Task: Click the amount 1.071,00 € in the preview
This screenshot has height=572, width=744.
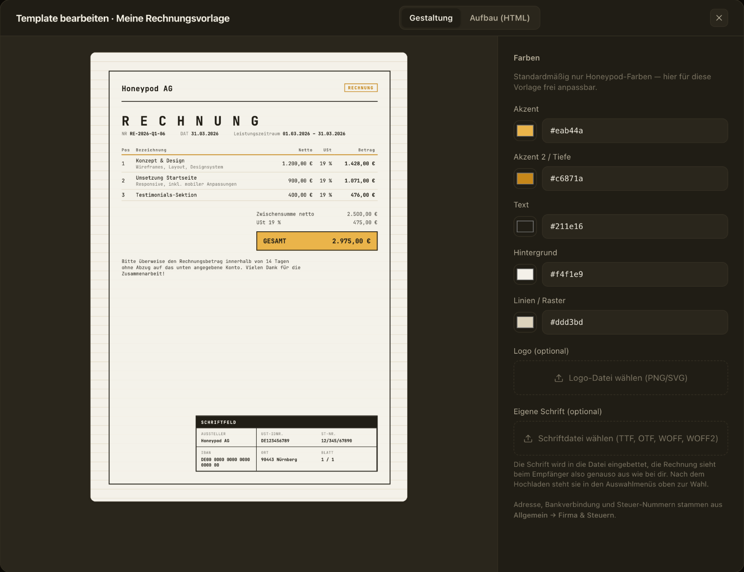Action: (x=359, y=181)
